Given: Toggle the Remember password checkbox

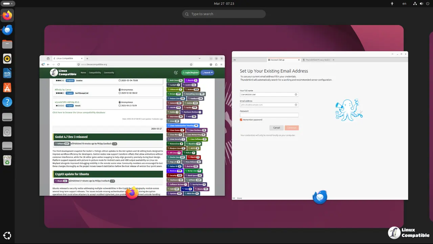Looking at the screenshot, I should (x=241, y=120).
